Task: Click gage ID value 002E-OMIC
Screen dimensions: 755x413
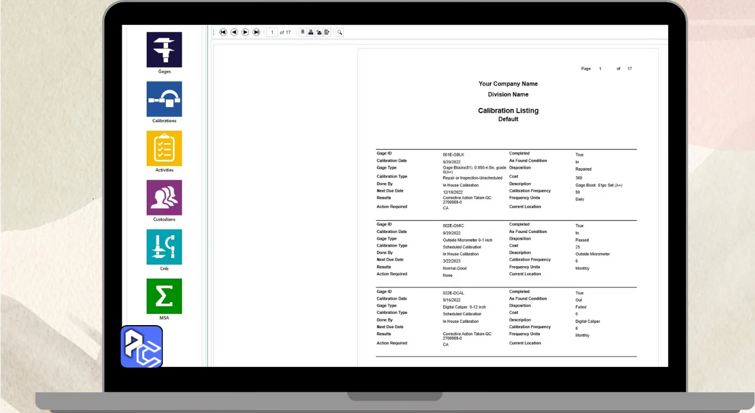Action: (x=453, y=226)
